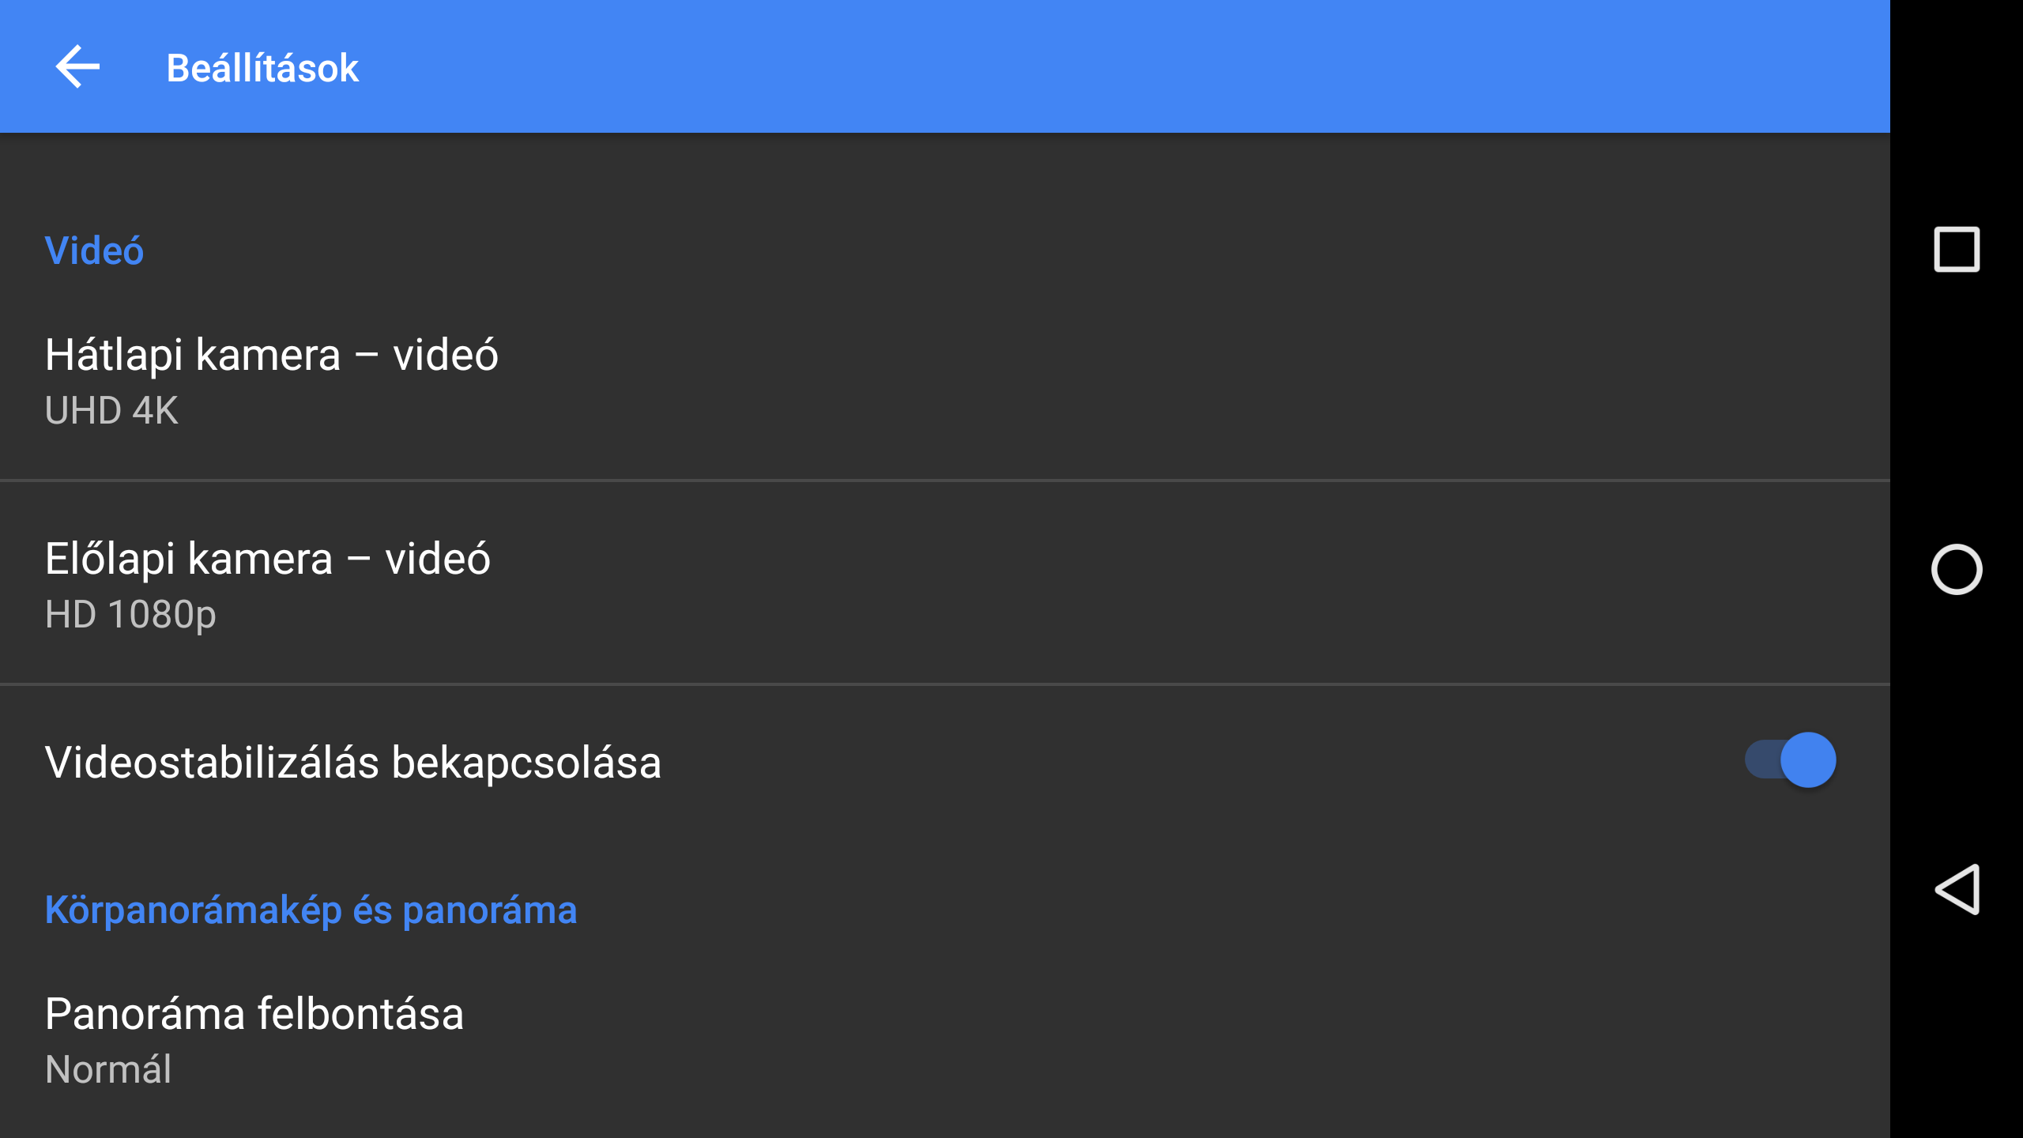Click the HD 1080p value text
Viewport: 2023px width, 1138px height.
pos(130,614)
